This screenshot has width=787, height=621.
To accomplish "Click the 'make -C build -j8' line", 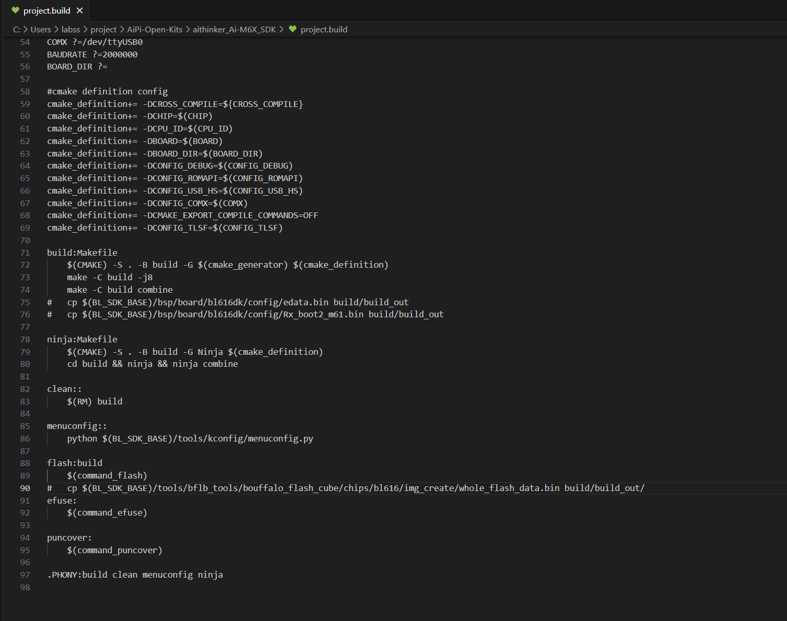I will click(110, 278).
